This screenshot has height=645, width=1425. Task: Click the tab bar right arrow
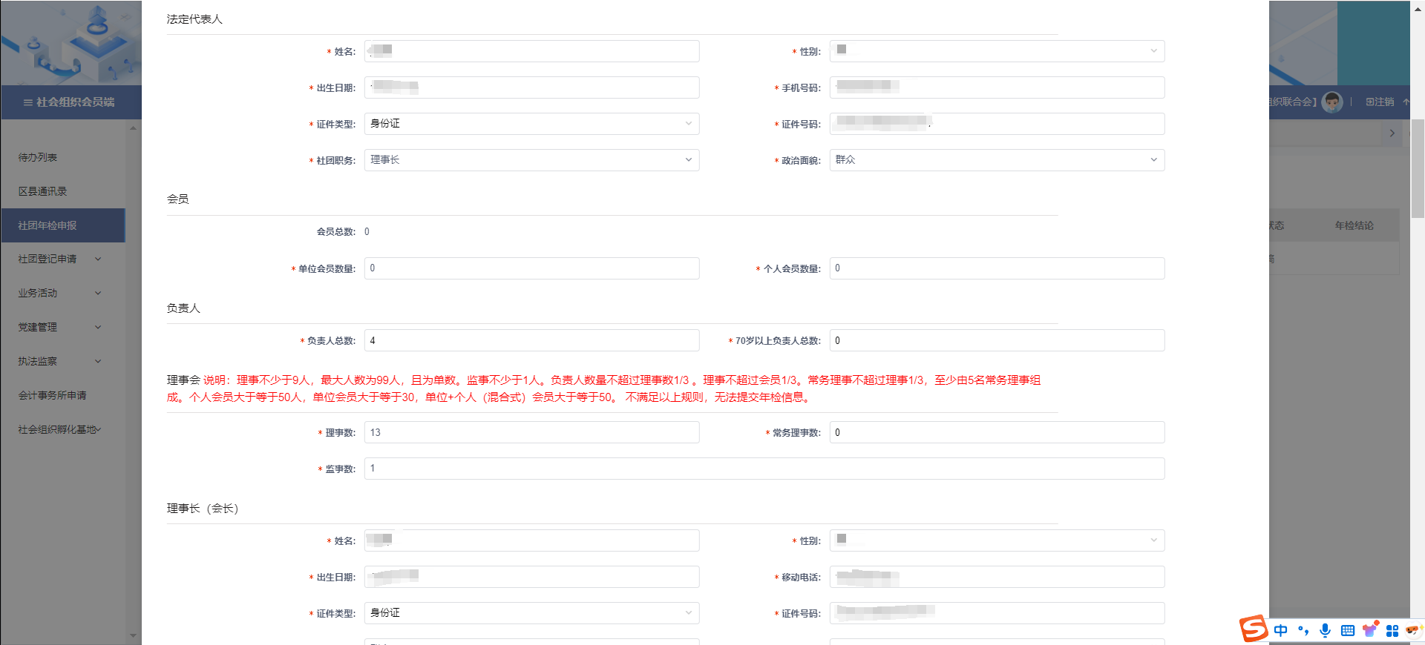click(x=1392, y=133)
